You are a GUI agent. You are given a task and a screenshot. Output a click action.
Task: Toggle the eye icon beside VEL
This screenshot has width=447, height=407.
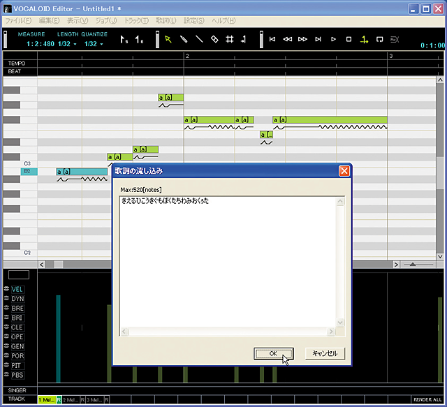coord(6,289)
